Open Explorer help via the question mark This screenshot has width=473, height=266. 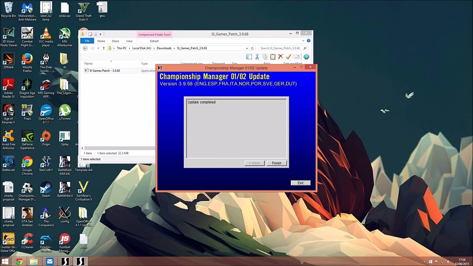click(x=309, y=41)
